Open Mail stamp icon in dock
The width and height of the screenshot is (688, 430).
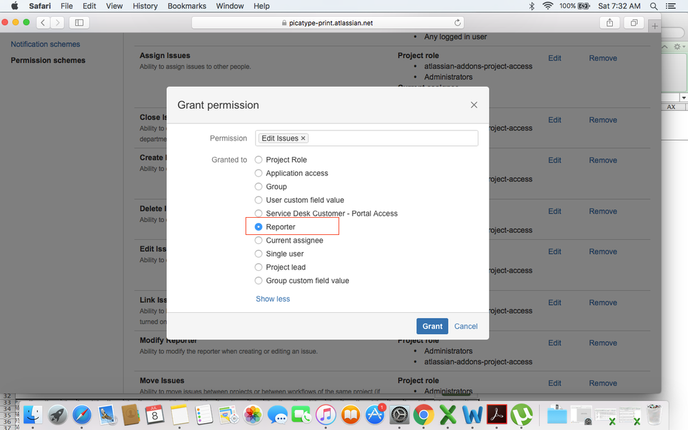point(107,415)
